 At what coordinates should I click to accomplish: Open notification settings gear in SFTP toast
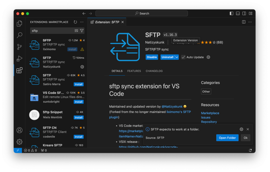pyautogui.click(x=242, y=129)
